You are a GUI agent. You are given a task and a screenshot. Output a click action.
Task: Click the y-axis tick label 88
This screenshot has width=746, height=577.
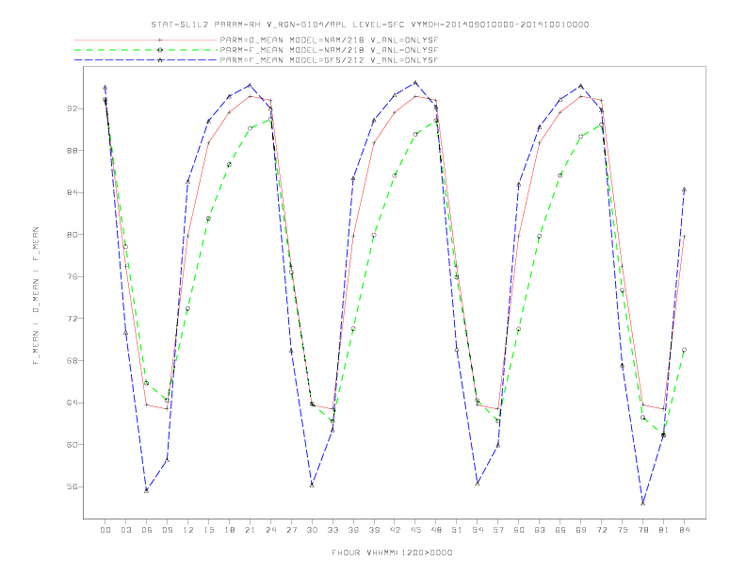[x=73, y=151]
